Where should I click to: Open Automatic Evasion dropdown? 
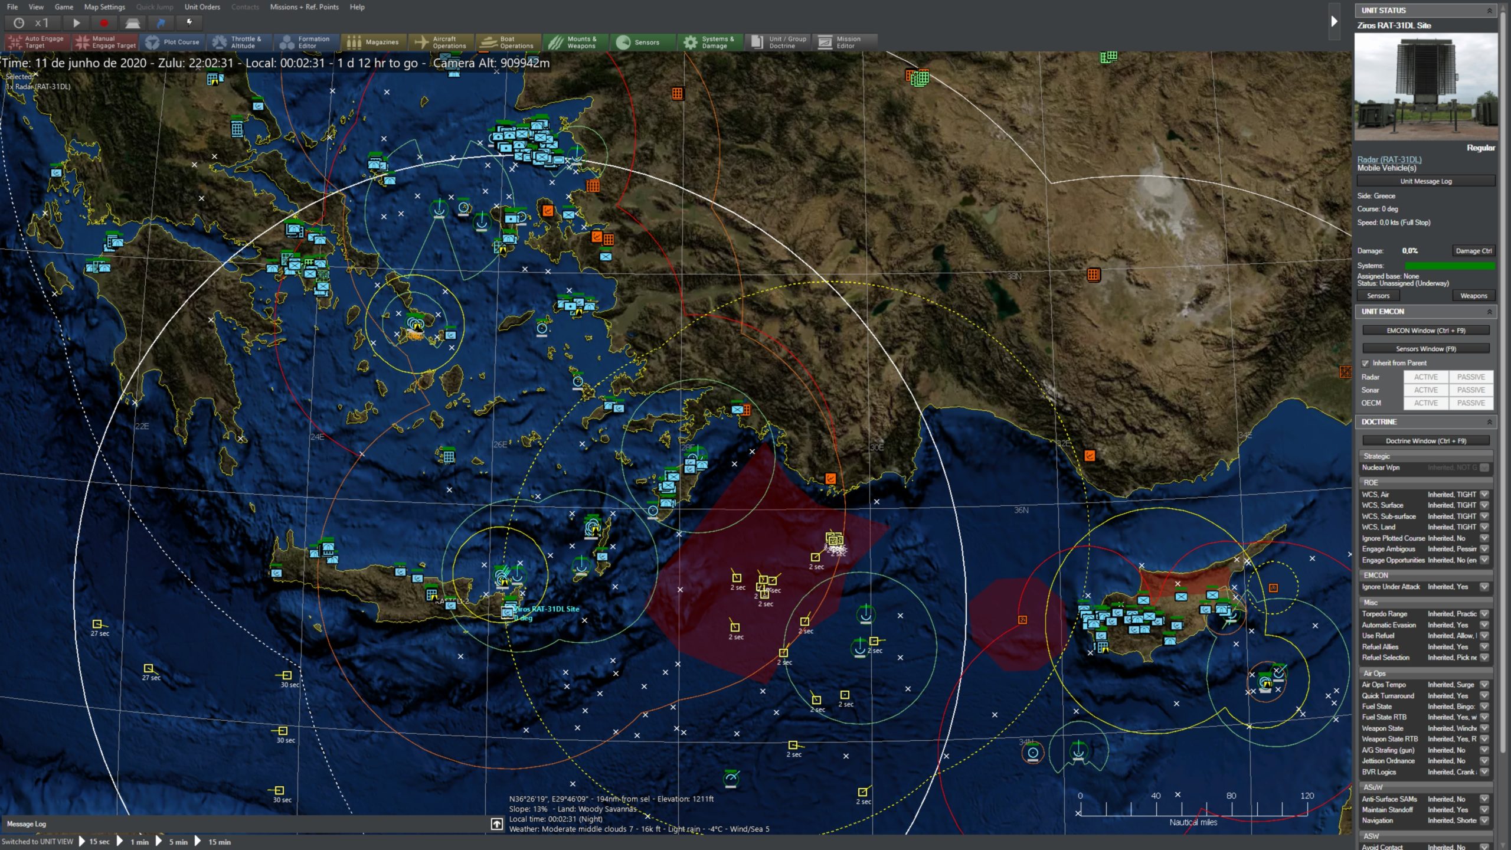point(1484,625)
